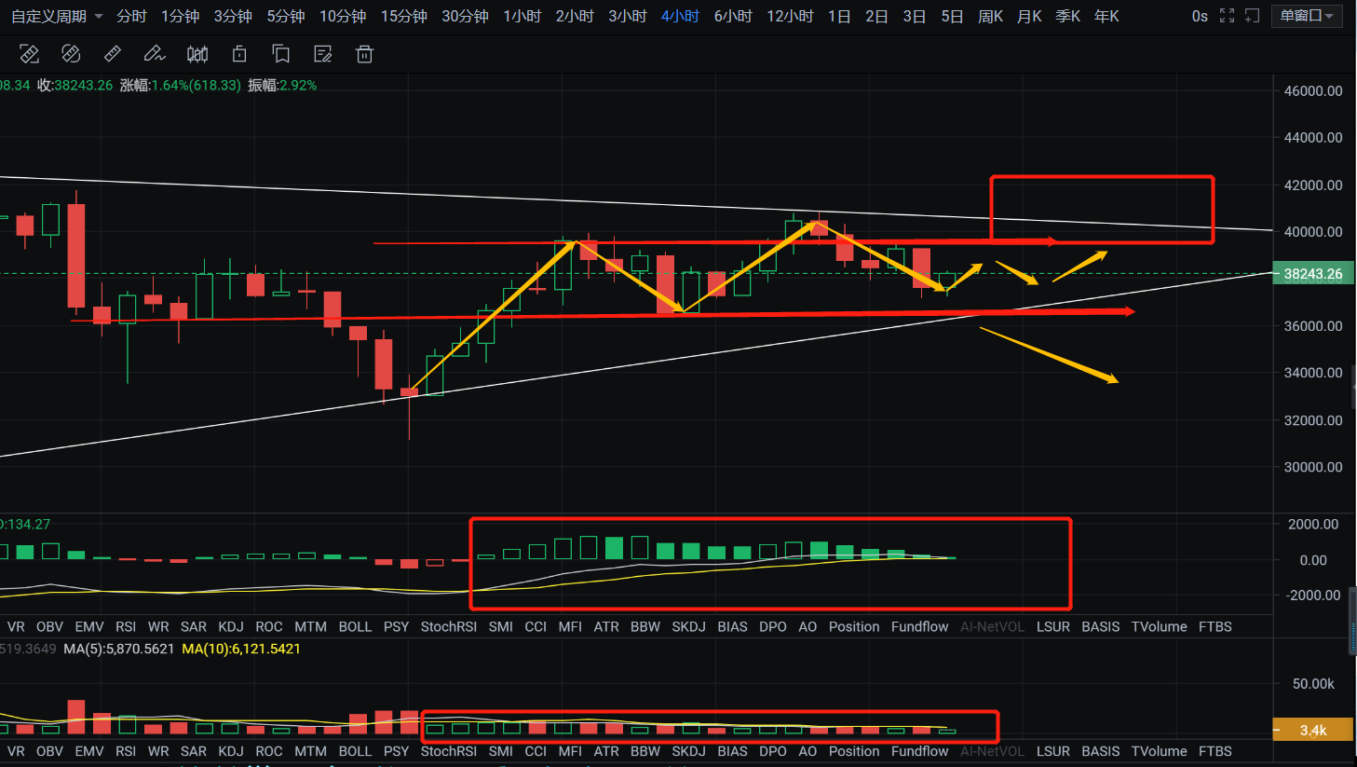Viewport: 1357px width, 767px height.
Task: Click the circled ruler tool icon
Action: pos(71,54)
